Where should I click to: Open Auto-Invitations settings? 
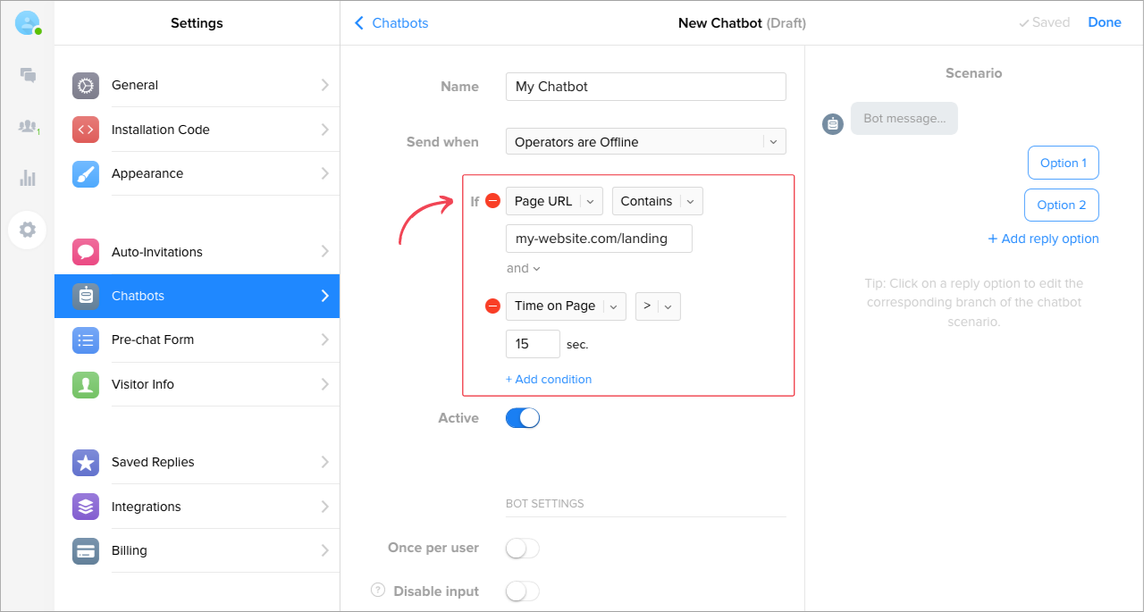(197, 252)
